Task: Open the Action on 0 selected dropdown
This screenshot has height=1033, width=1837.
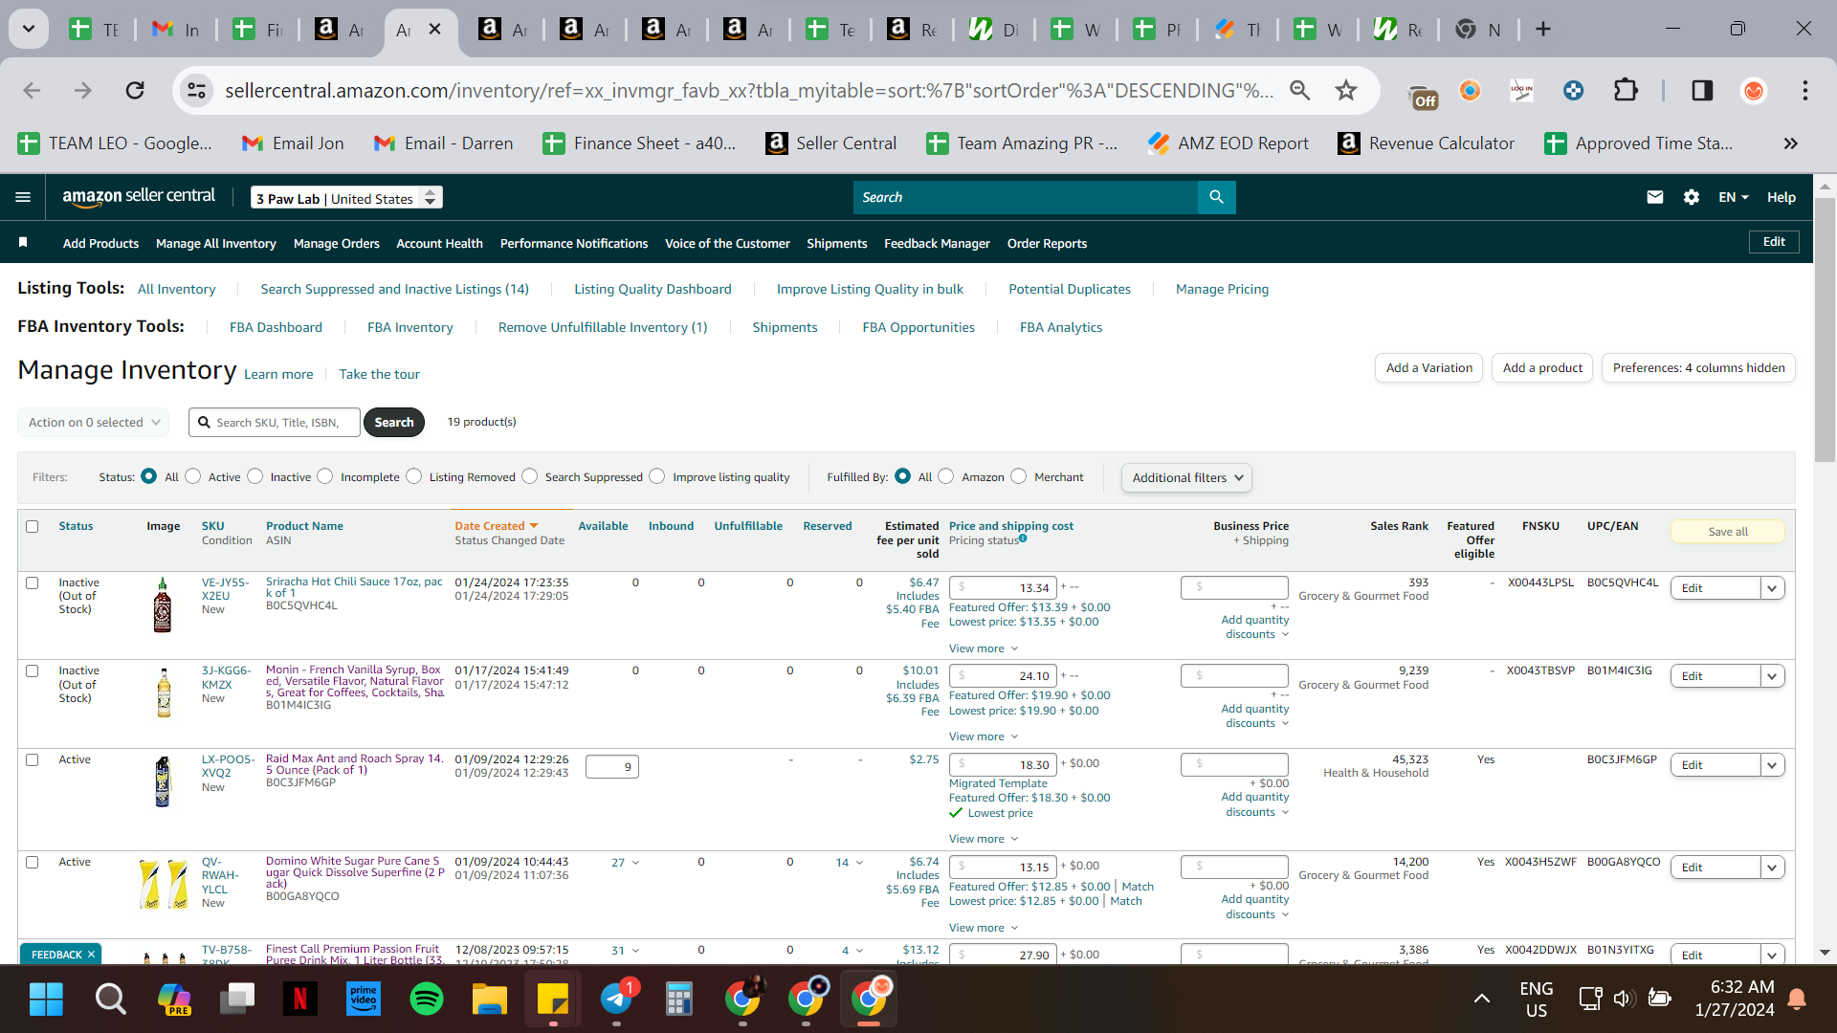Action: click(94, 422)
